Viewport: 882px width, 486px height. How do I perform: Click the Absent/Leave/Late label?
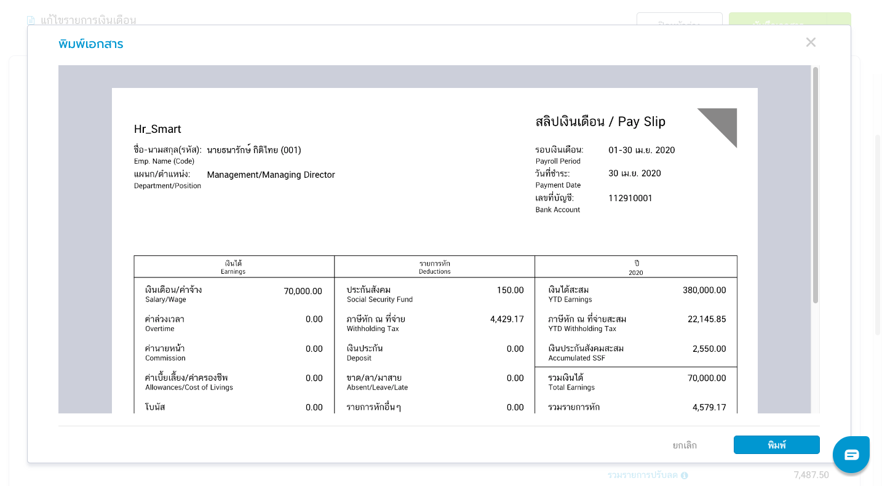pyautogui.click(x=377, y=382)
